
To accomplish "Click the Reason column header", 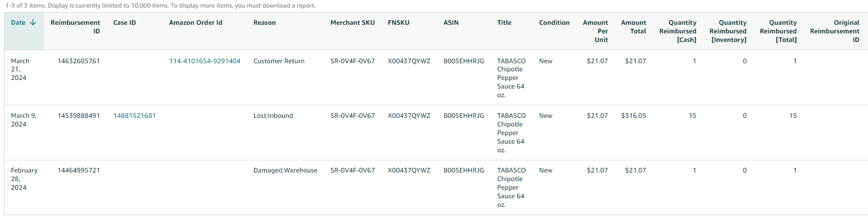I will point(264,23).
